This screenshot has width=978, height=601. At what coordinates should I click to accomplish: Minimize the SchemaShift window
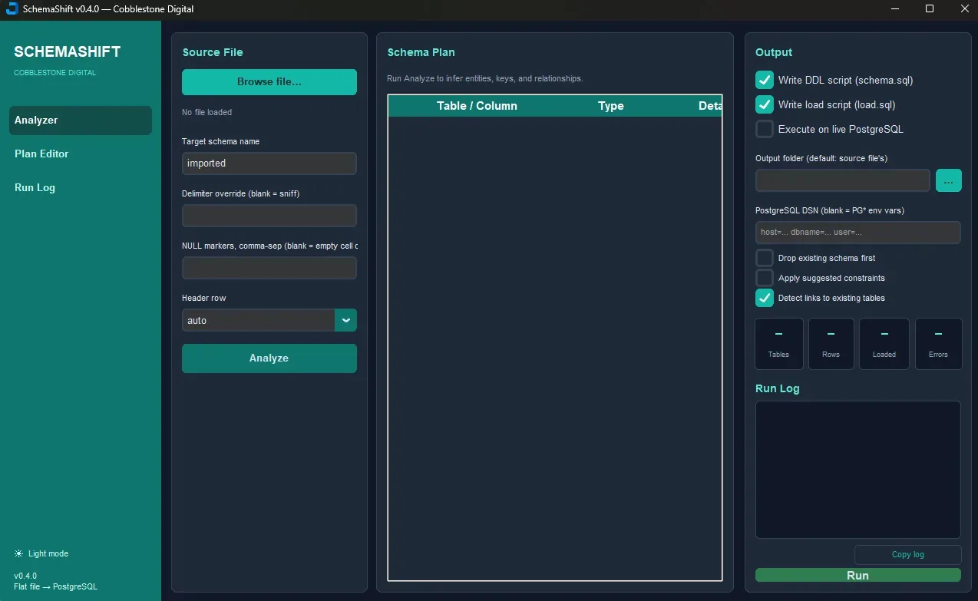click(x=895, y=9)
